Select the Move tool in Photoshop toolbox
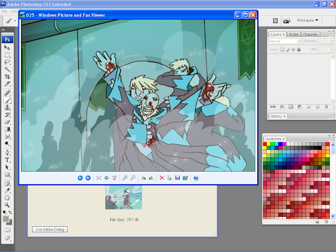This screenshot has width=336, height=252. click(7, 47)
